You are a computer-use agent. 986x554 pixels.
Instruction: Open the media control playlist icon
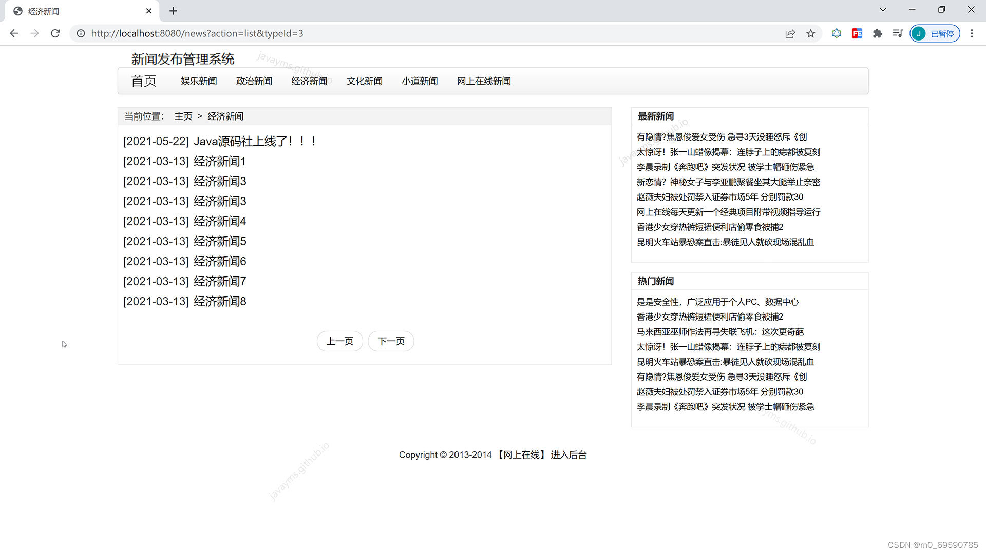coord(898,33)
